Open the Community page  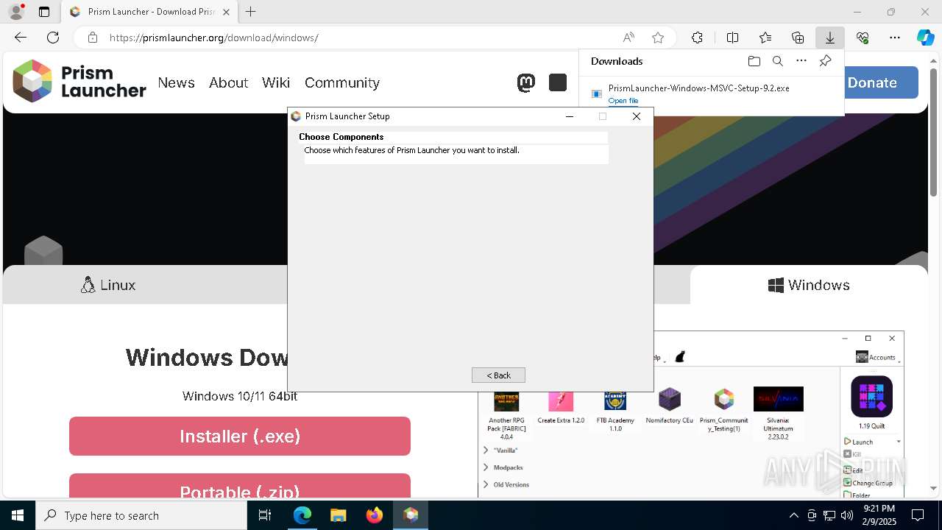point(342,82)
